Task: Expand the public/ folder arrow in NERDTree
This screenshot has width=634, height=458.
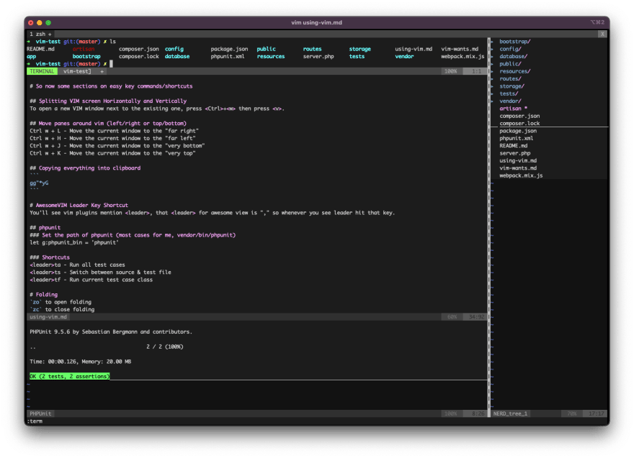Action: tap(492, 64)
